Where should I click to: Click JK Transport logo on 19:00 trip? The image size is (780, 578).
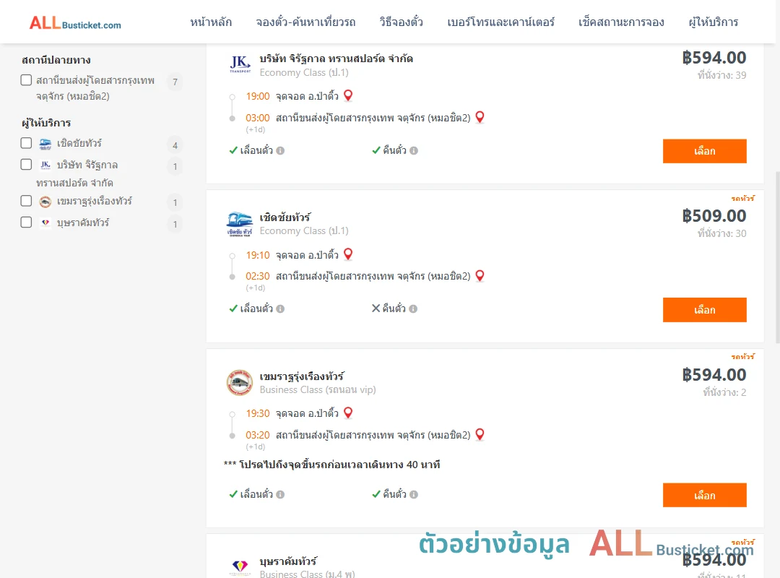[240, 64]
